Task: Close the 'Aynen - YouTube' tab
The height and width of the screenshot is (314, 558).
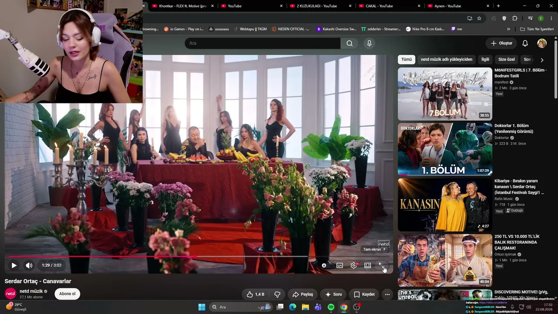Action: coord(487,6)
